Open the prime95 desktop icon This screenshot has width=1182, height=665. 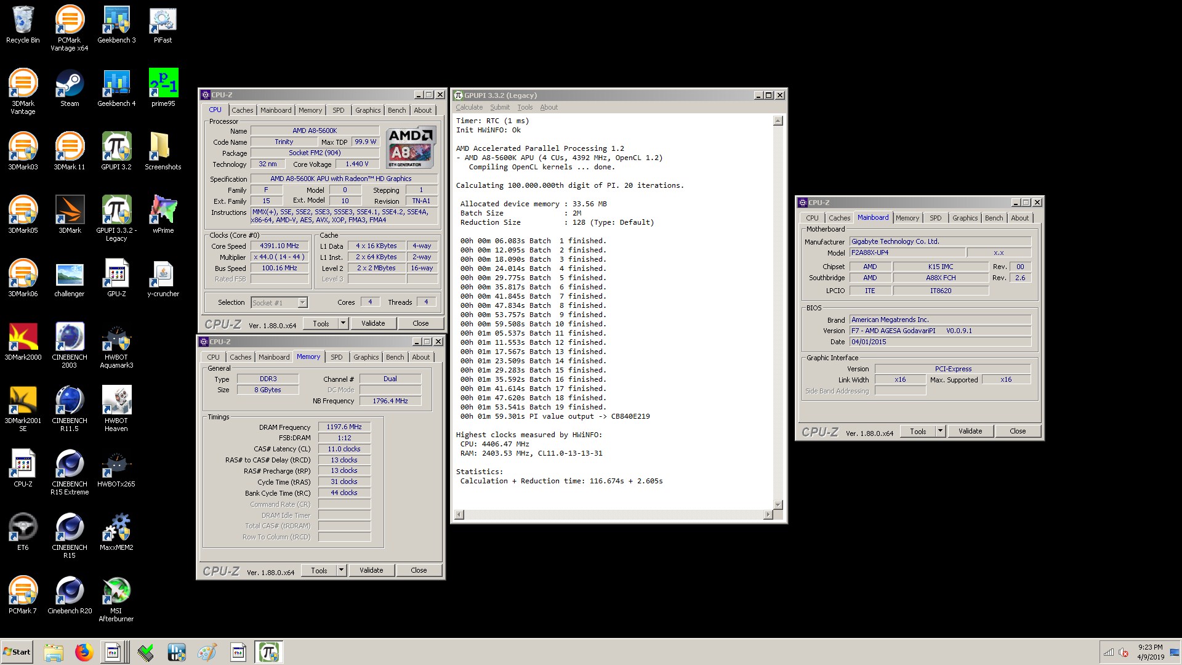click(163, 88)
